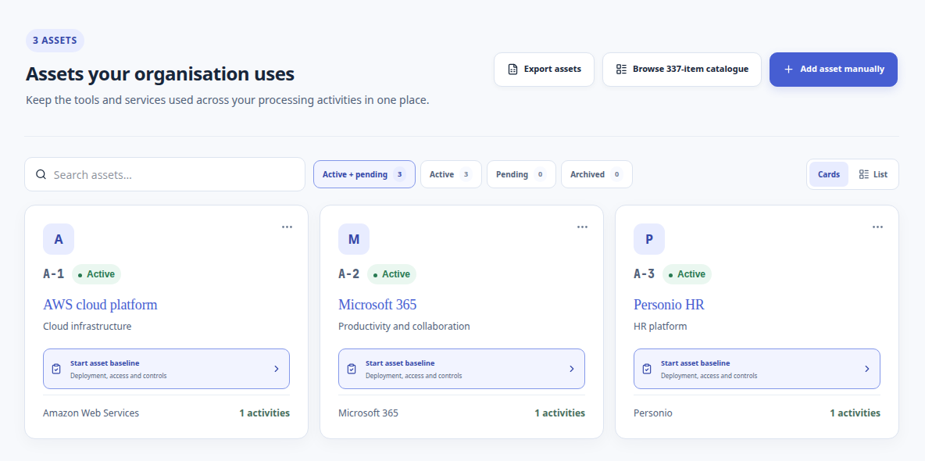Click the 'HR platform' category text

click(660, 327)
